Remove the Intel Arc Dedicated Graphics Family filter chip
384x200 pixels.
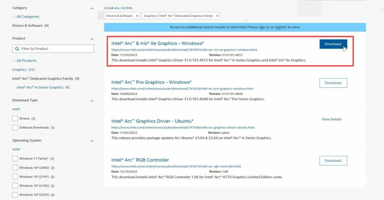[217, 16]
